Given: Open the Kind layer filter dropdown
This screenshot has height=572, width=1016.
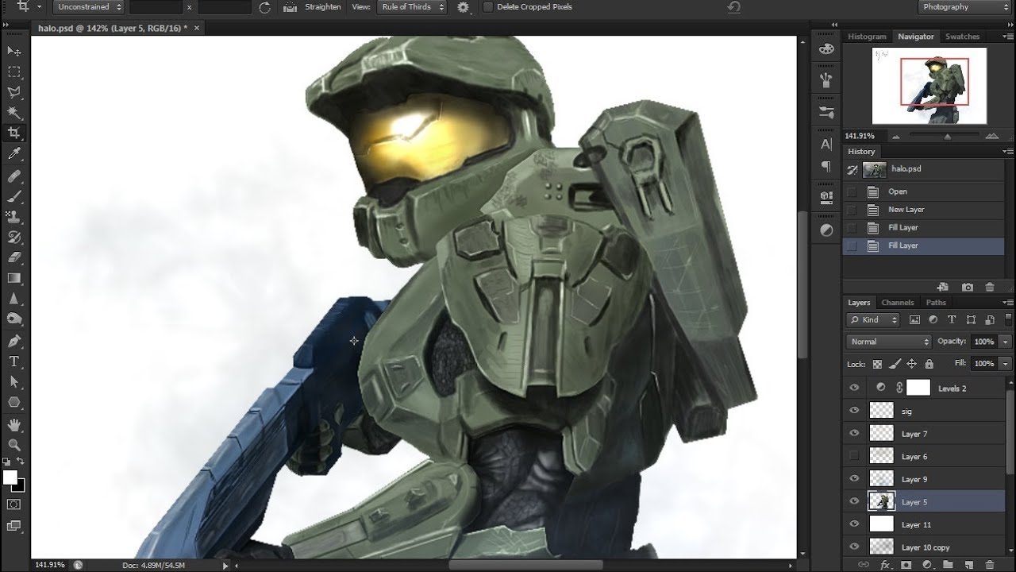Looking at the screenshot, I should (873, 319).
